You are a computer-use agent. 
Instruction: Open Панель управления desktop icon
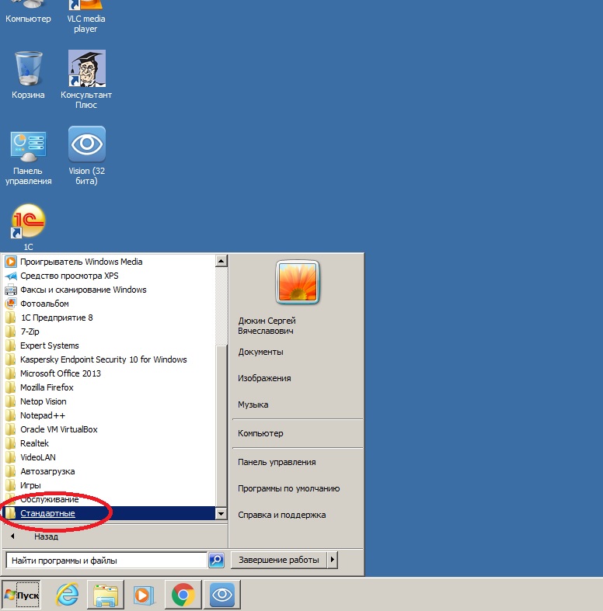(28, 158)
